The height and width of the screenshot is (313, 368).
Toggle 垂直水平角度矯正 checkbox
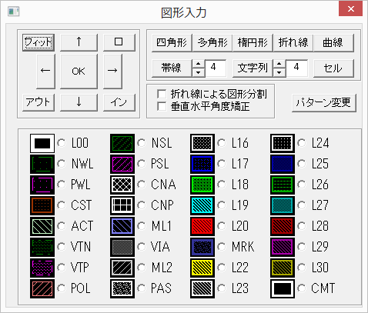click(x=162, y=106)
